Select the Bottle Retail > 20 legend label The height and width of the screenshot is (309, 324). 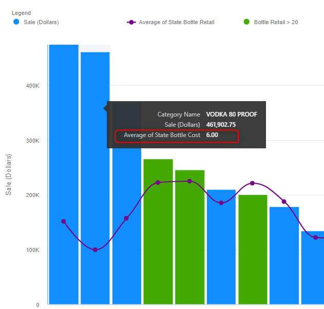276,22
